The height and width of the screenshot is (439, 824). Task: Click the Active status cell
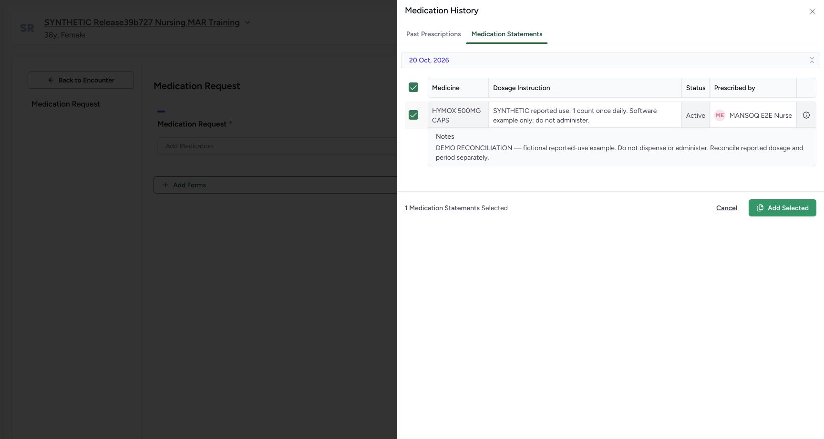[x=696, y=115]
